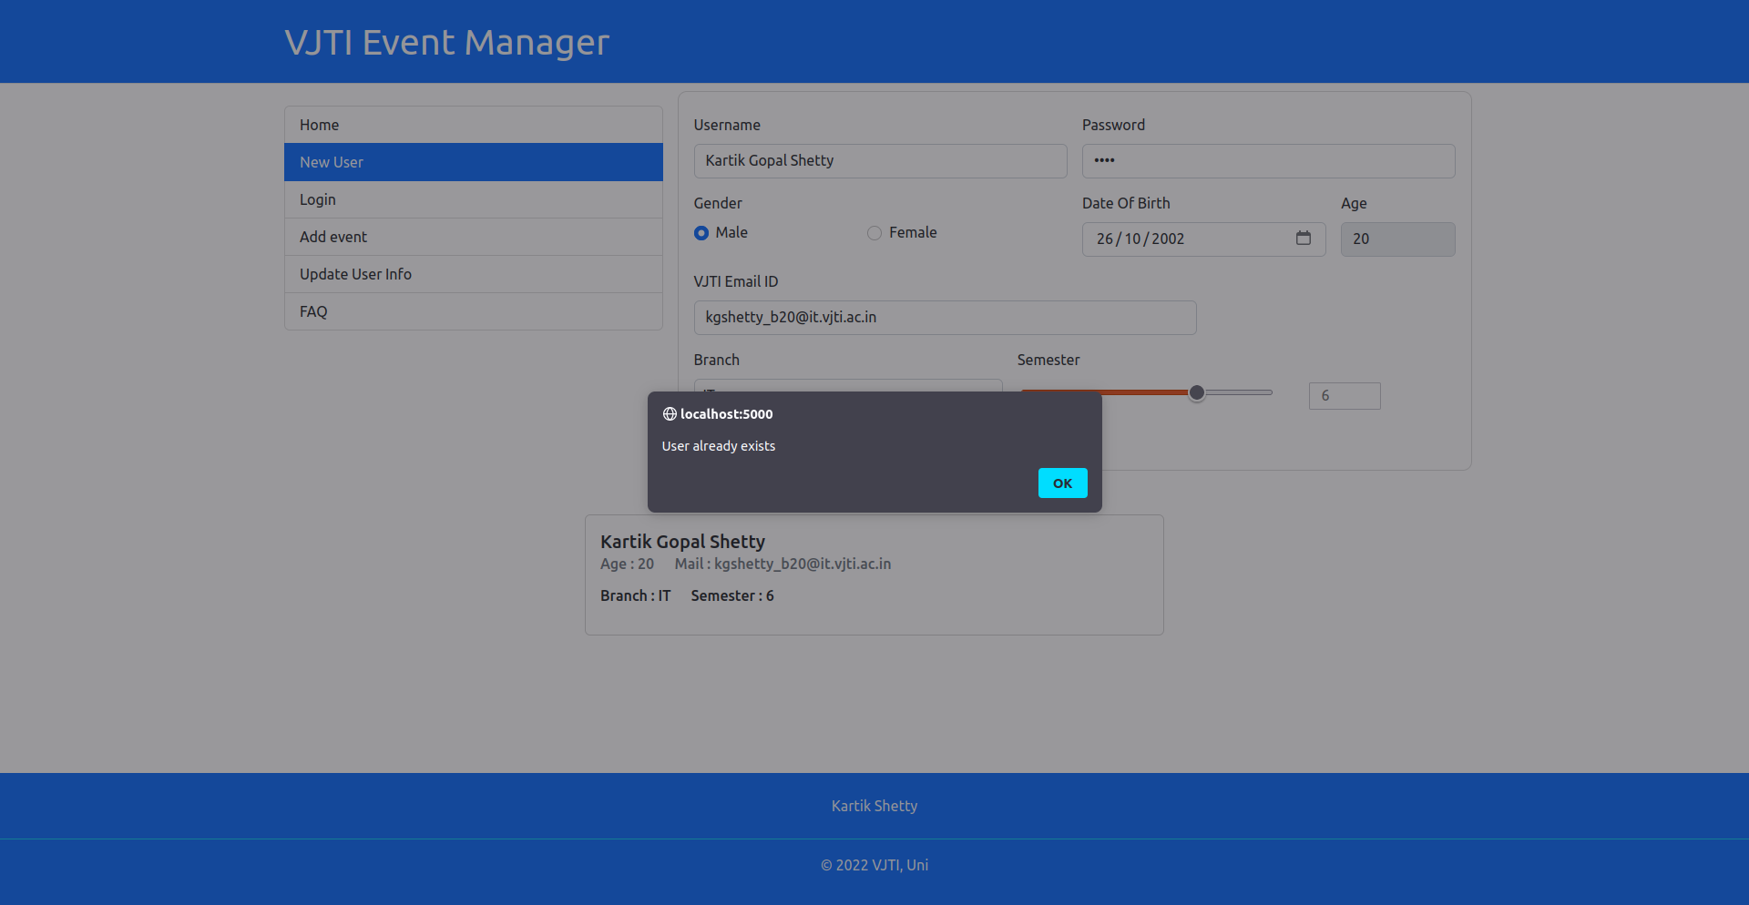Select the Male gender option
The width and height of the screenshot is (1749, 905).
(x=701, y=233)
